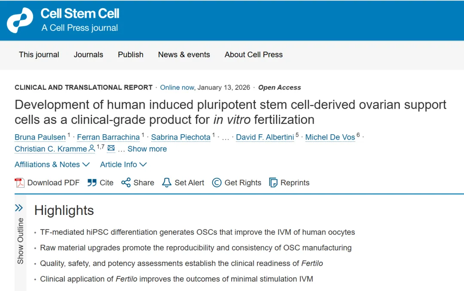This screenshot has width=464, height=291.
Task: Open the This journal menu
Action: click(39, 55)
